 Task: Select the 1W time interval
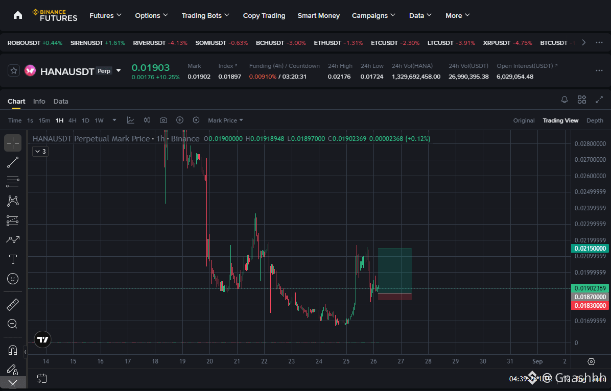(99, 120)
